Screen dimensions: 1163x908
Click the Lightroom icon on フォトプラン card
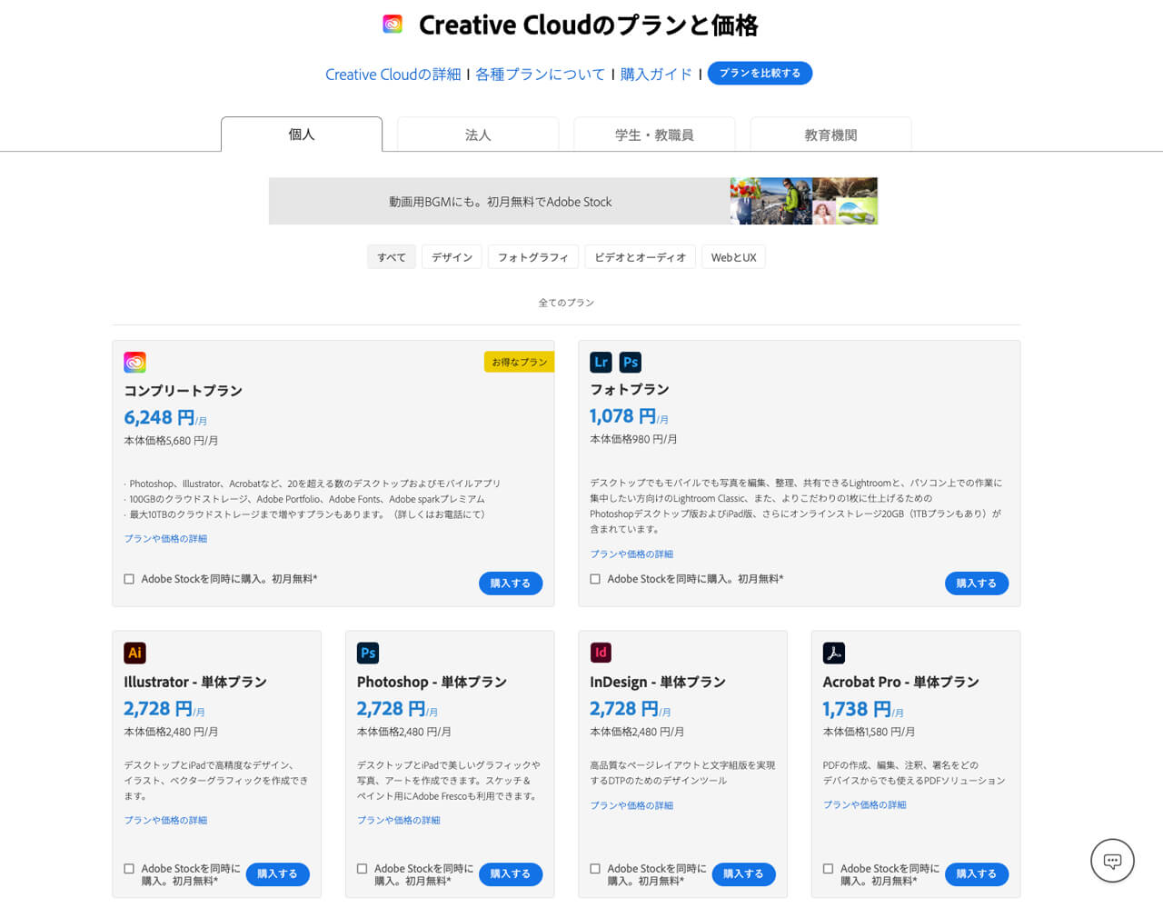coord(601,362)
